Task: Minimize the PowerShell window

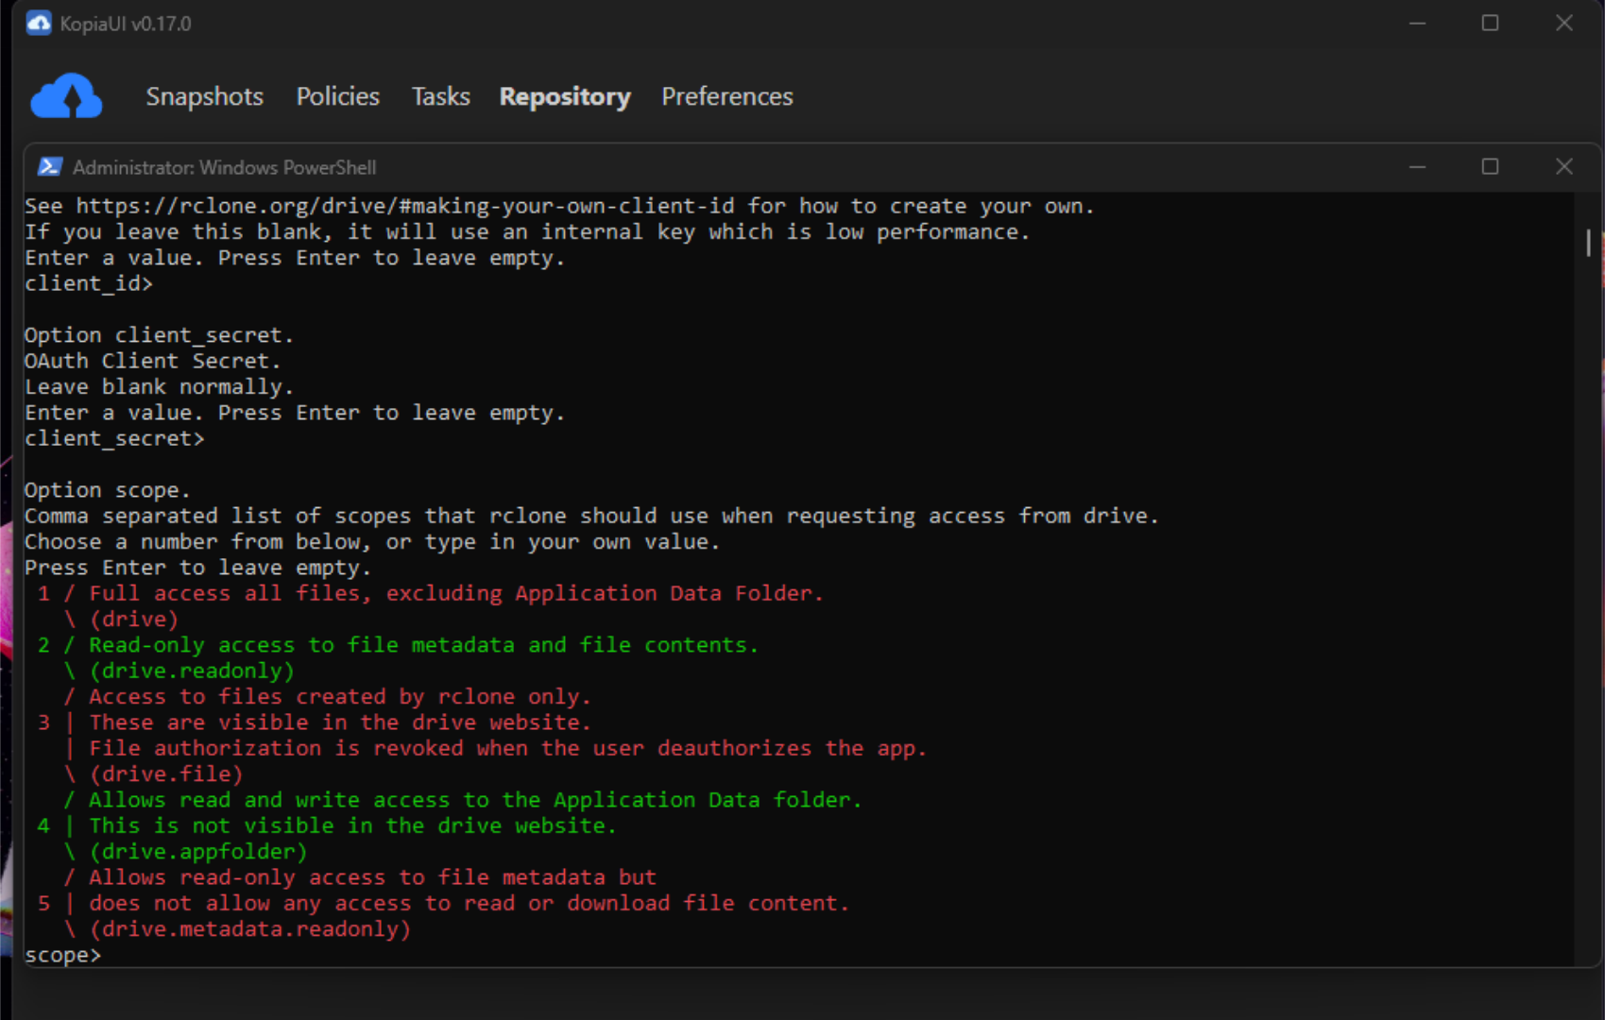Action: [1417, 167]
